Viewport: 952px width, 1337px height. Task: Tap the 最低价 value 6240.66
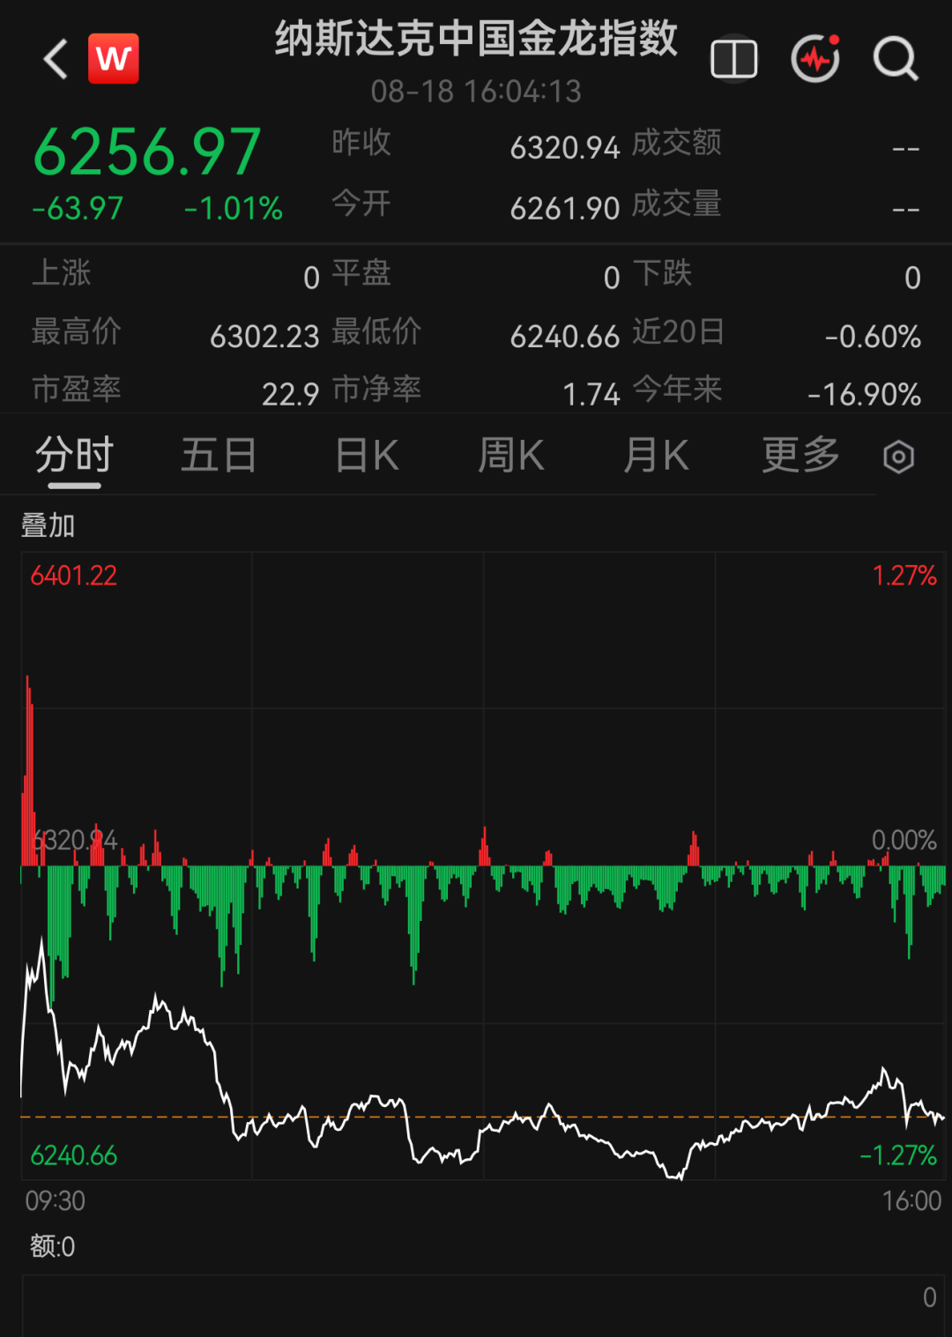[x=565, y=337]
